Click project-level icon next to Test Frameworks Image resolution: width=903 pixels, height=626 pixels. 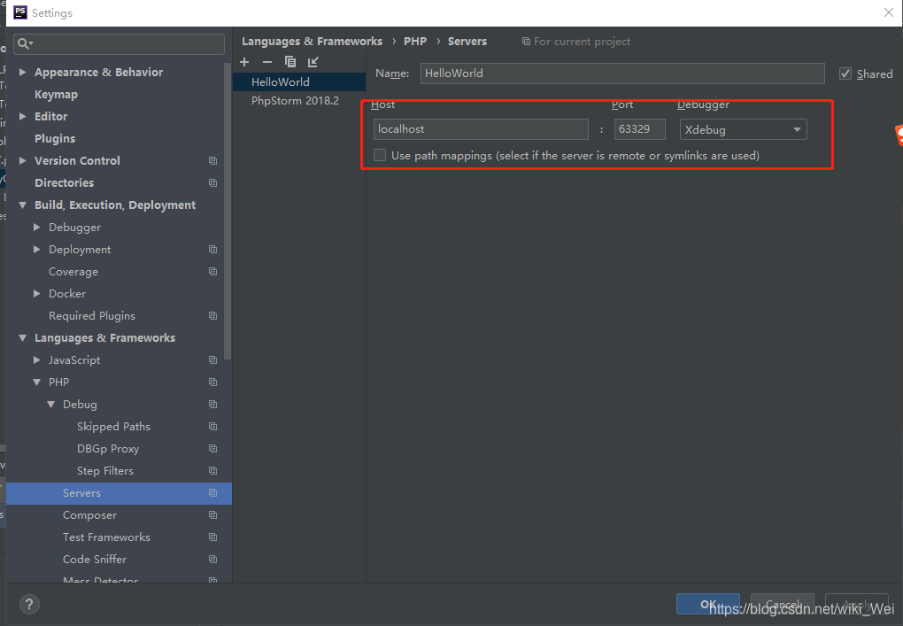pyautogui.click(x=213, y=537)
